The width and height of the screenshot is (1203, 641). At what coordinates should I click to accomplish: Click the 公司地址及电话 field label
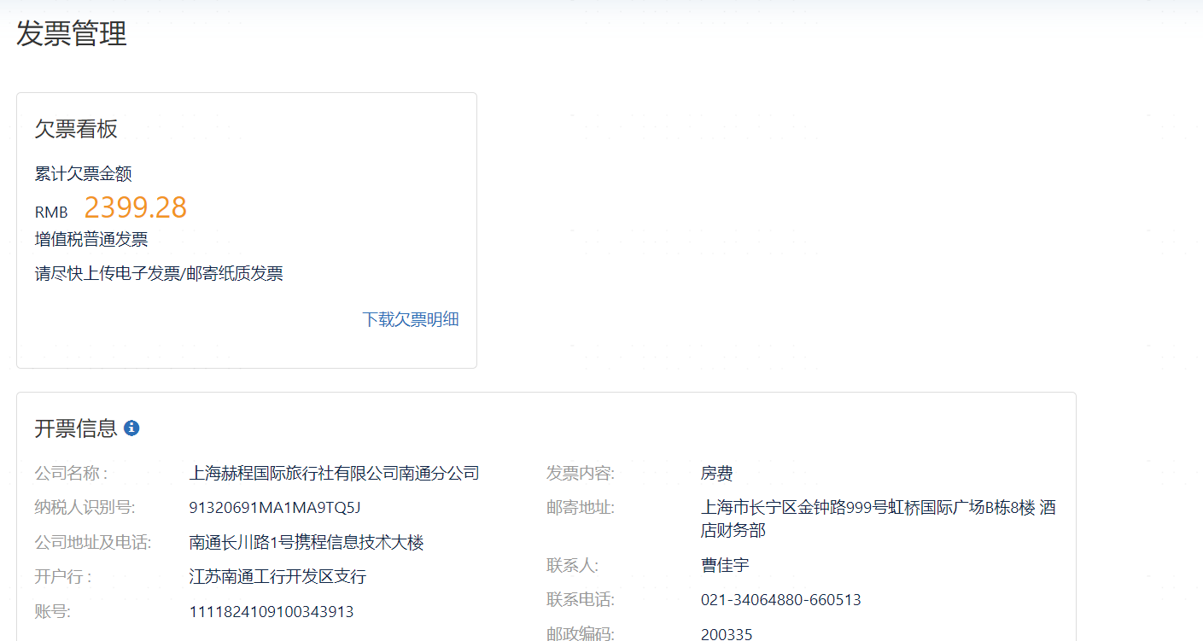[93, 542]
